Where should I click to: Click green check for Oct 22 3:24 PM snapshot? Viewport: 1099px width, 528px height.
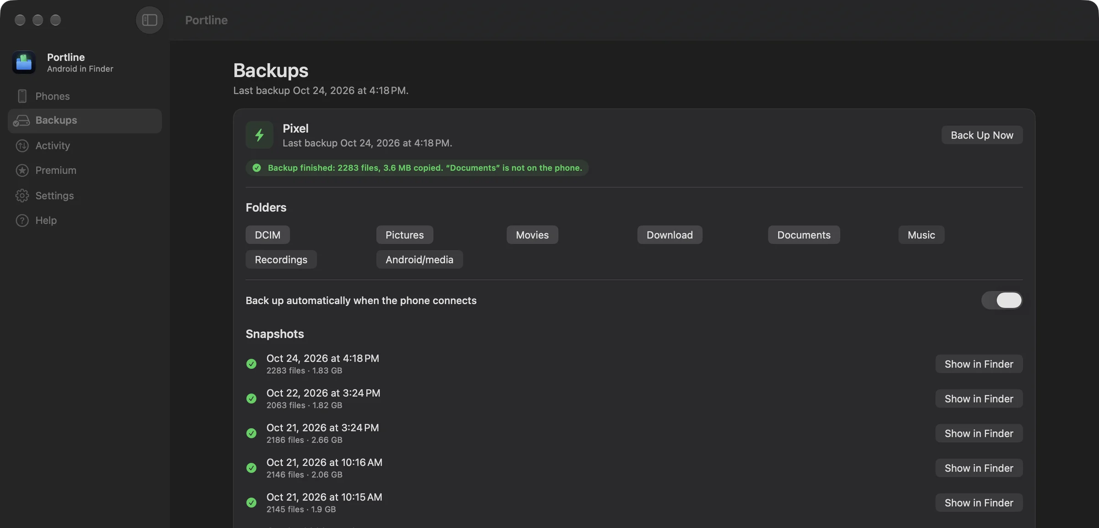click(x=251, y=399)
